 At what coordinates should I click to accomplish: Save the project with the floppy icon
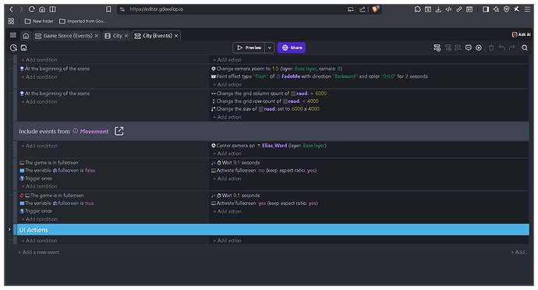click(23, 48)
